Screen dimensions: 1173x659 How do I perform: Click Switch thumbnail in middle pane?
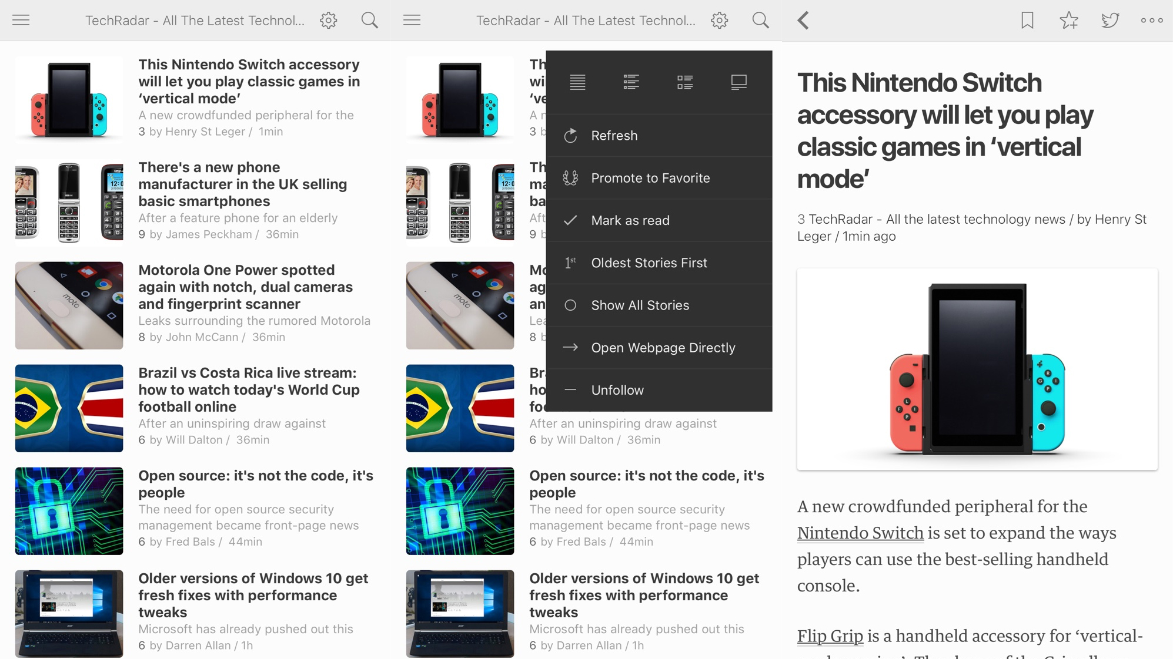[x=460, y=100]
